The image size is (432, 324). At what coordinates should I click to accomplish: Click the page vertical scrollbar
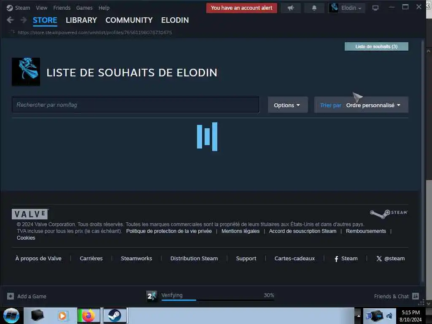[423, 161]
